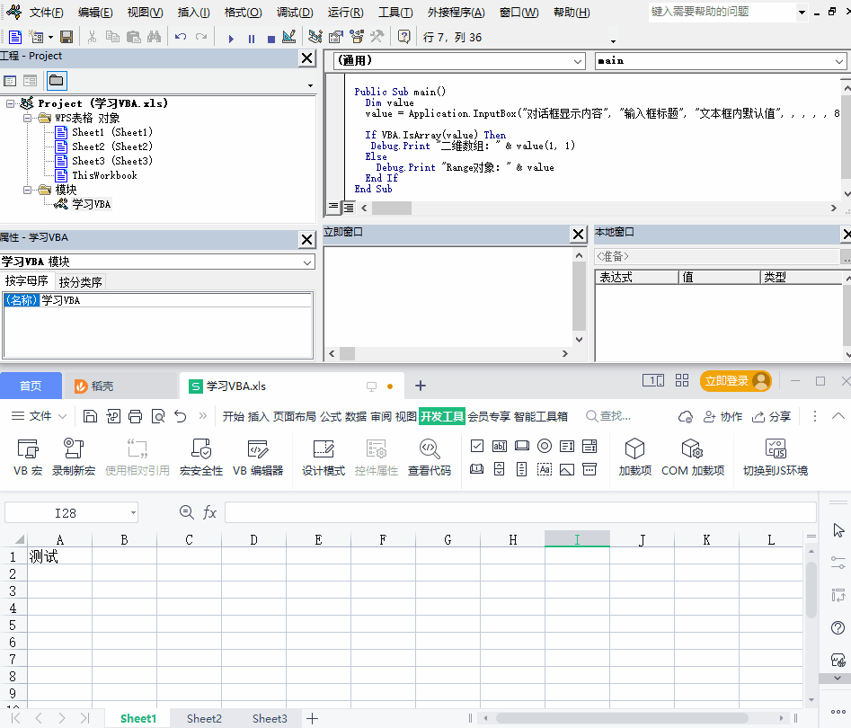
Task: Open the Toolbox icon in VBA toolbar
Action: [x=377, y=37]
